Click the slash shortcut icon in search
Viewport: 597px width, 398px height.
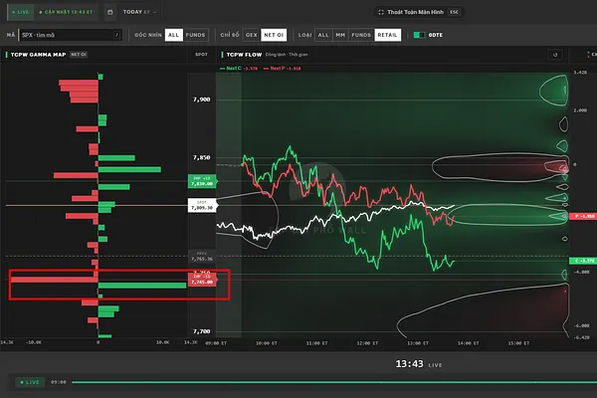click(x=116, y=35)
